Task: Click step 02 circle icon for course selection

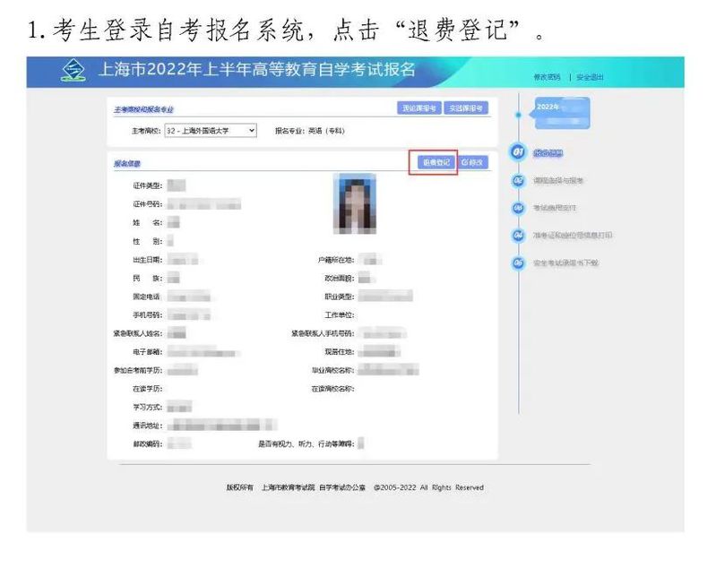Action: 517,180
